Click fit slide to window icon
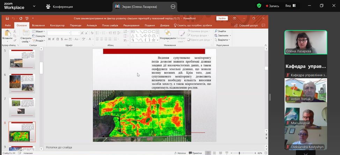340x155 pixels. point(265,153)
